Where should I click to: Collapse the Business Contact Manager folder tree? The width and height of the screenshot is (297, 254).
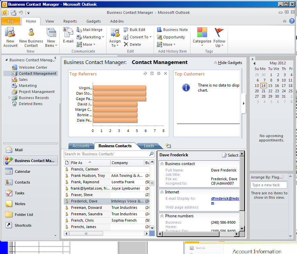pos(6,60)
